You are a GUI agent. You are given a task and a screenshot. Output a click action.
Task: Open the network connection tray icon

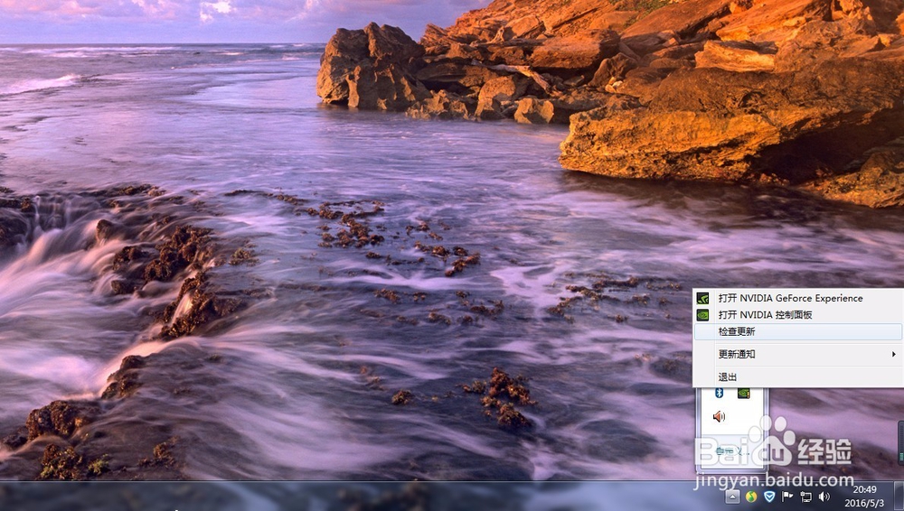(x=805, y=496)
